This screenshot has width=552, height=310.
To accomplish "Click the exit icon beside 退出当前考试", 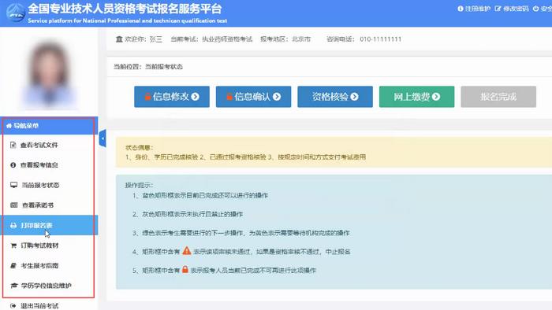I will (x=13, y=306).
